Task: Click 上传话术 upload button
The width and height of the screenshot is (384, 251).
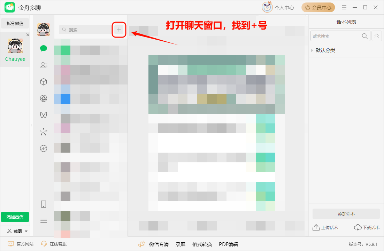Action: coord(325,228)
